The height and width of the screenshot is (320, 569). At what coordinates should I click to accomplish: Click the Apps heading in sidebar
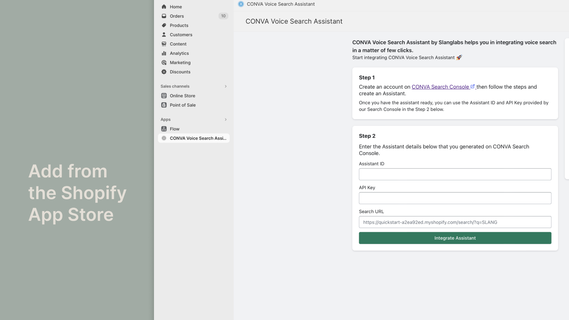tap(166, 119)
